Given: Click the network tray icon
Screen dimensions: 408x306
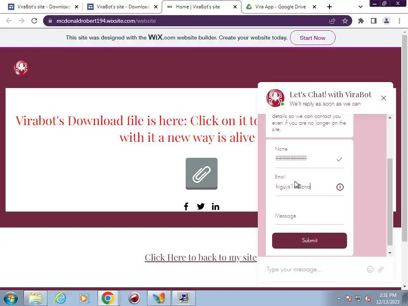Looking at the screenshot, I should click(358, 298).
